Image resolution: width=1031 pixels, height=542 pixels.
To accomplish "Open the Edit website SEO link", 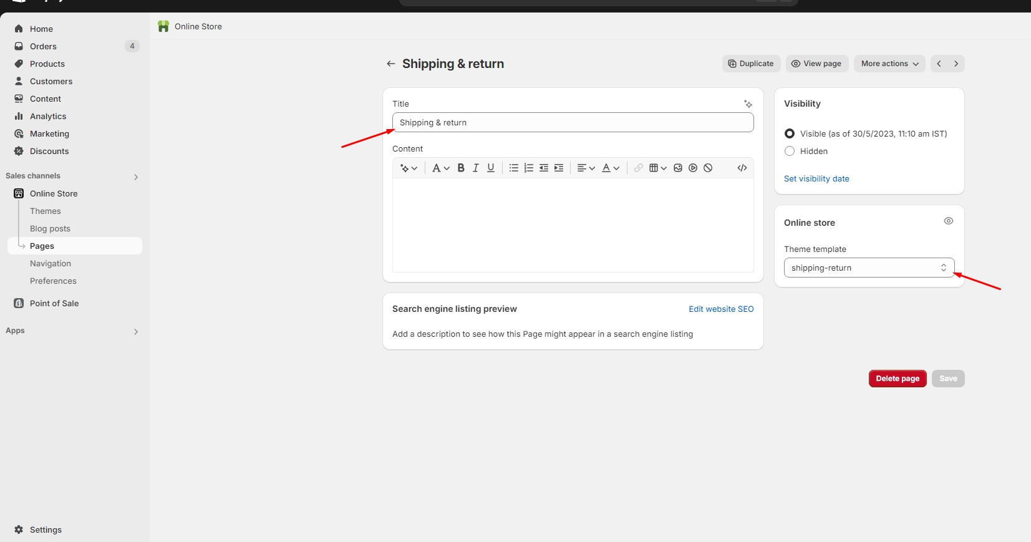I will click(x=721, y=309).
